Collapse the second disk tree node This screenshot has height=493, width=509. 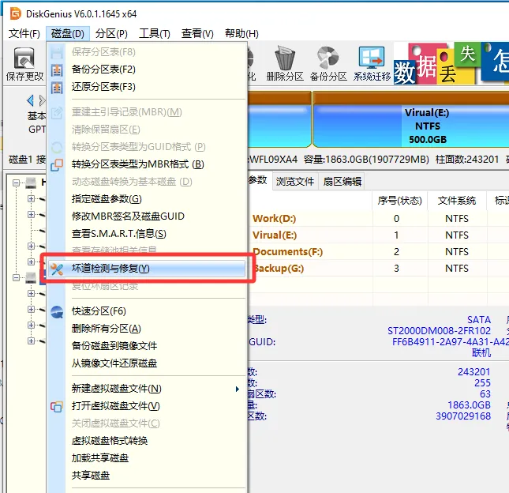coord(16,277)
